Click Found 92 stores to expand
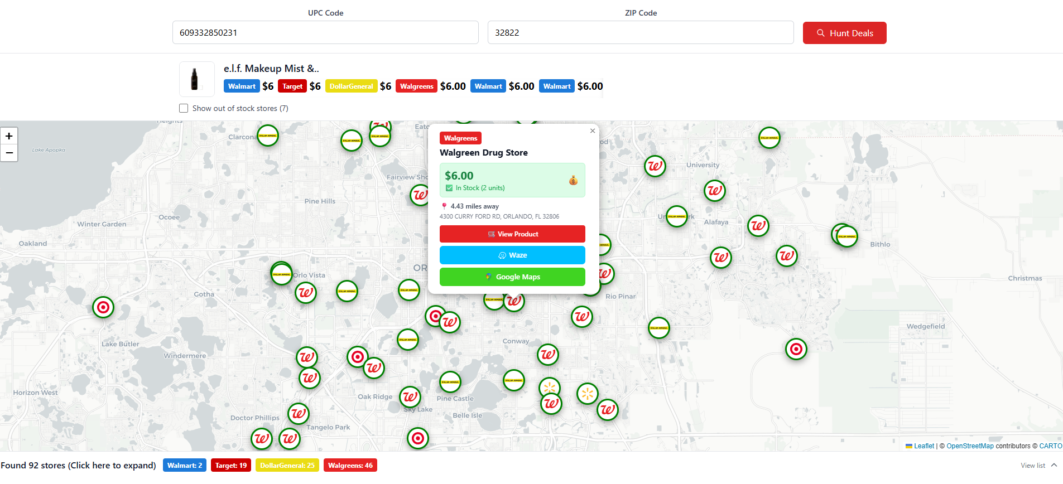1063x484 pixels. coord(78,465)
